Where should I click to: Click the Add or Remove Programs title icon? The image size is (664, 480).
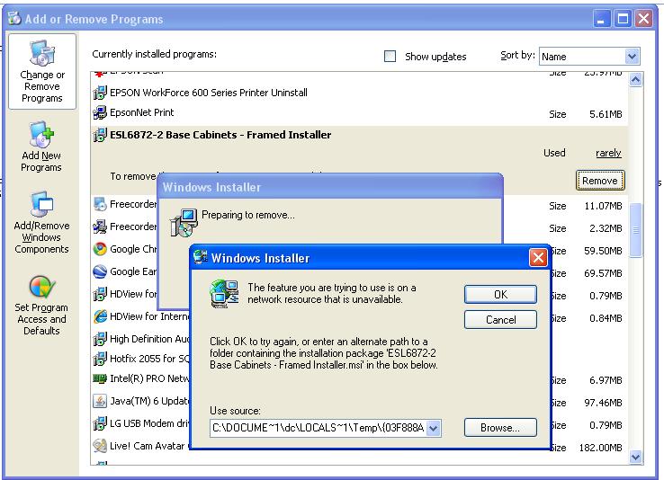14,19
